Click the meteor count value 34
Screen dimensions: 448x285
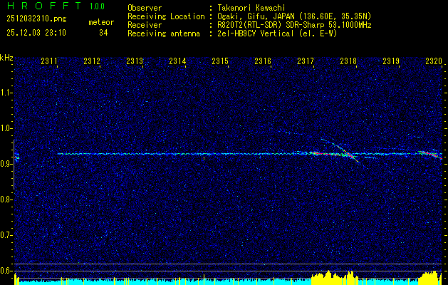[103, 33]
